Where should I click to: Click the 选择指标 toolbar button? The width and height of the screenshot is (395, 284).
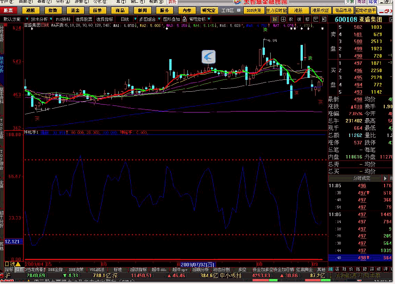tap(105, 19)
